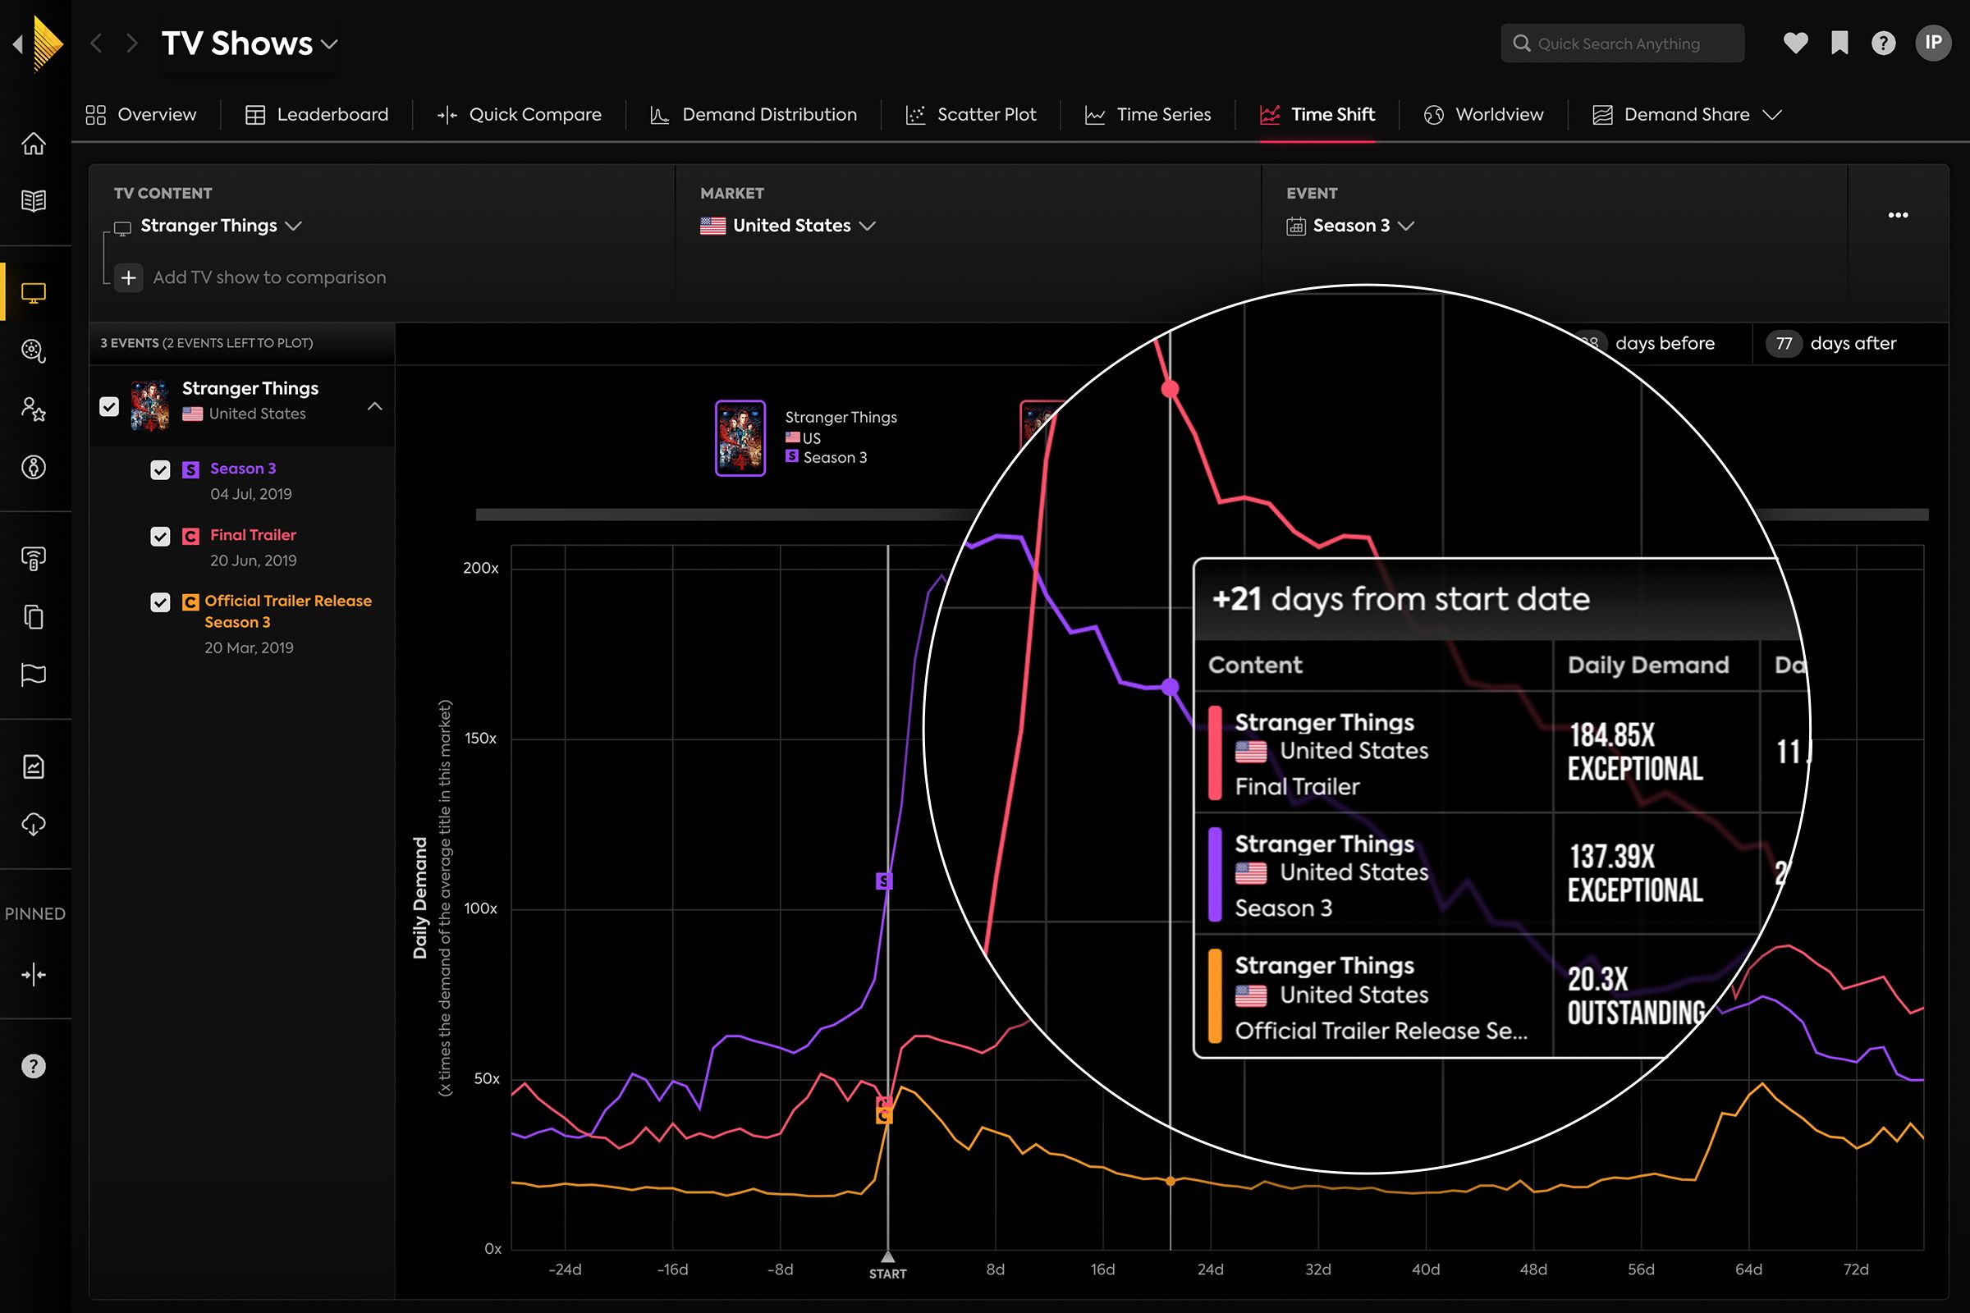Viewport: 1970px width, 1313px height.
Task: Open the Home icon in the sidebar
Action: (x=34, y=143)
